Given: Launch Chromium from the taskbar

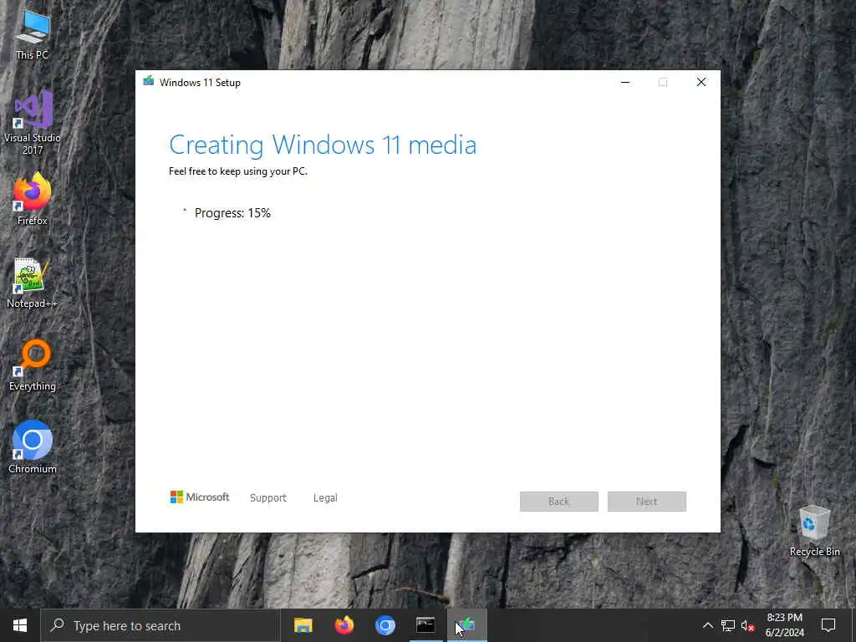Looking at the screenshot, I should pyautogui.click(x=385, y=625).
